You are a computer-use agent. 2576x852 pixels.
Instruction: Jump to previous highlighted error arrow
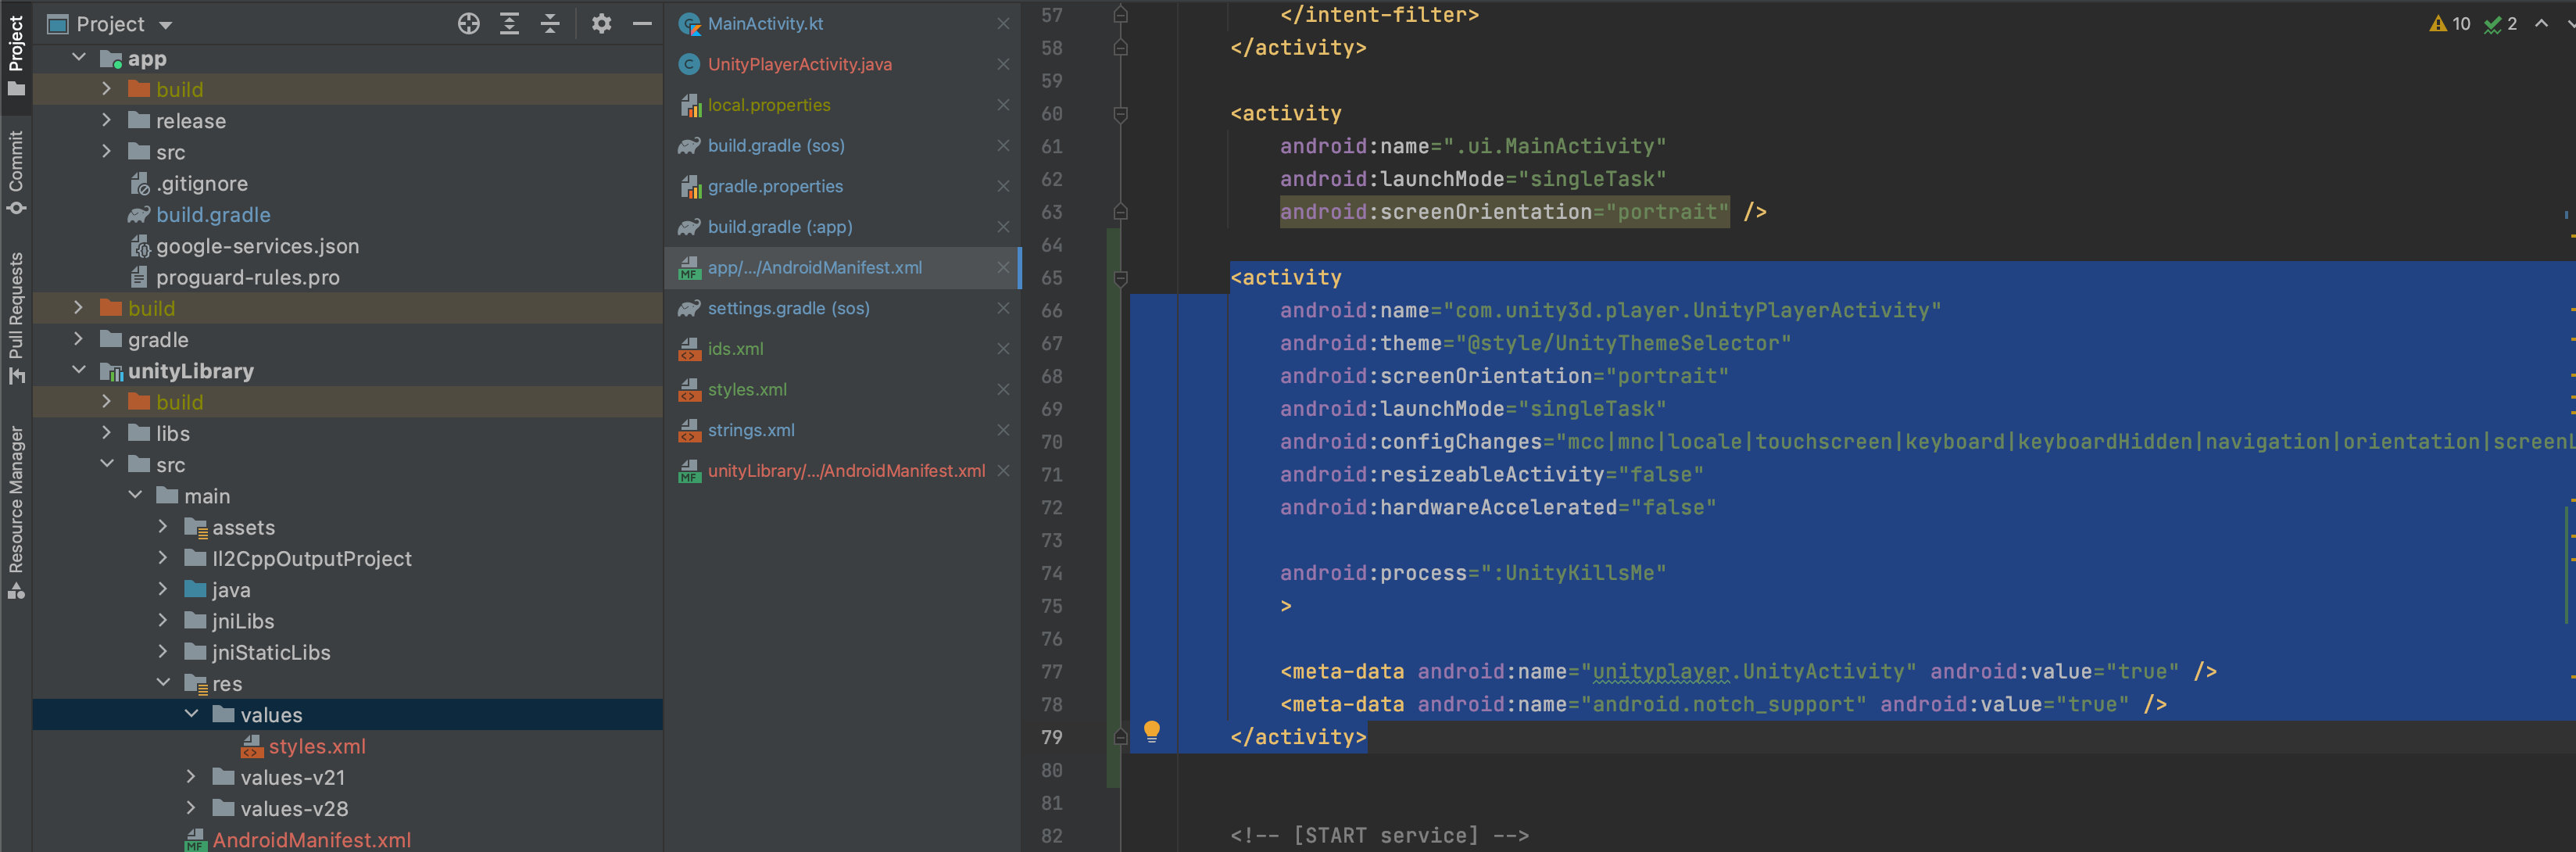coord(2540,24)
